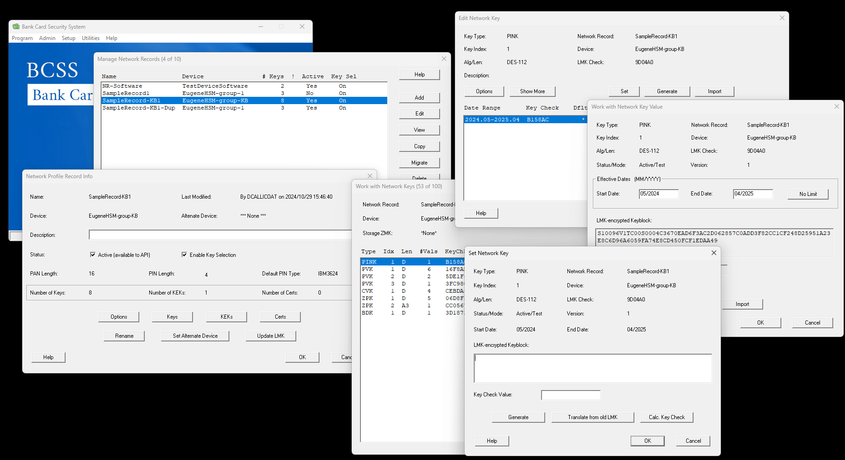Click Help in Edit Network Key
Viewport: 845px width, 460px height.
pyautogui.click(x=481, y=213)
